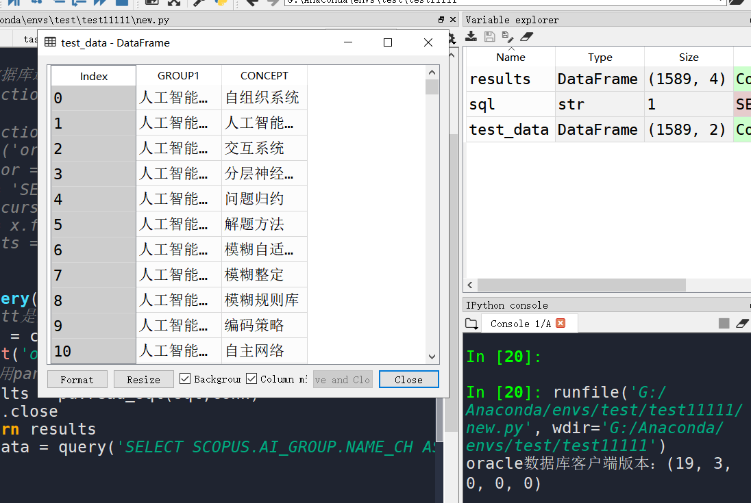The width and height of the screenshot is (751, 503).
Task: Select the test_data row in Variable explorer
Action: point(509,130)
